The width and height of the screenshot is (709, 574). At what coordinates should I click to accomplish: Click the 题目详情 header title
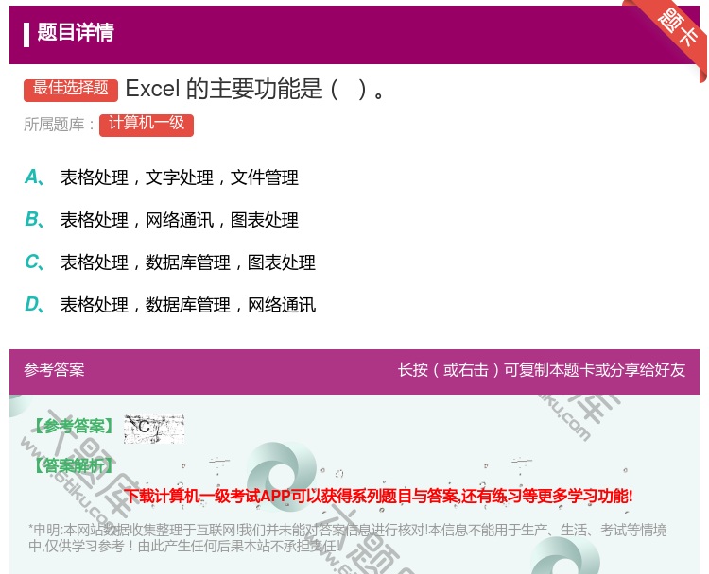pos(76,32)
